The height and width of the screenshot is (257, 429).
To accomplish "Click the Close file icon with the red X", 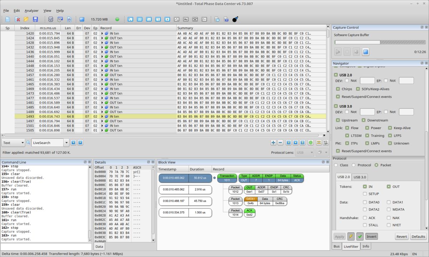I will [x=17, y=19].
